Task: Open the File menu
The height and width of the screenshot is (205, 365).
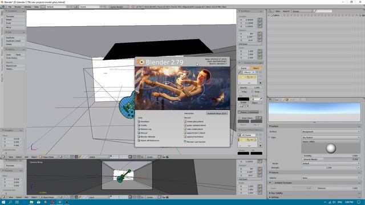Action: 10,7
